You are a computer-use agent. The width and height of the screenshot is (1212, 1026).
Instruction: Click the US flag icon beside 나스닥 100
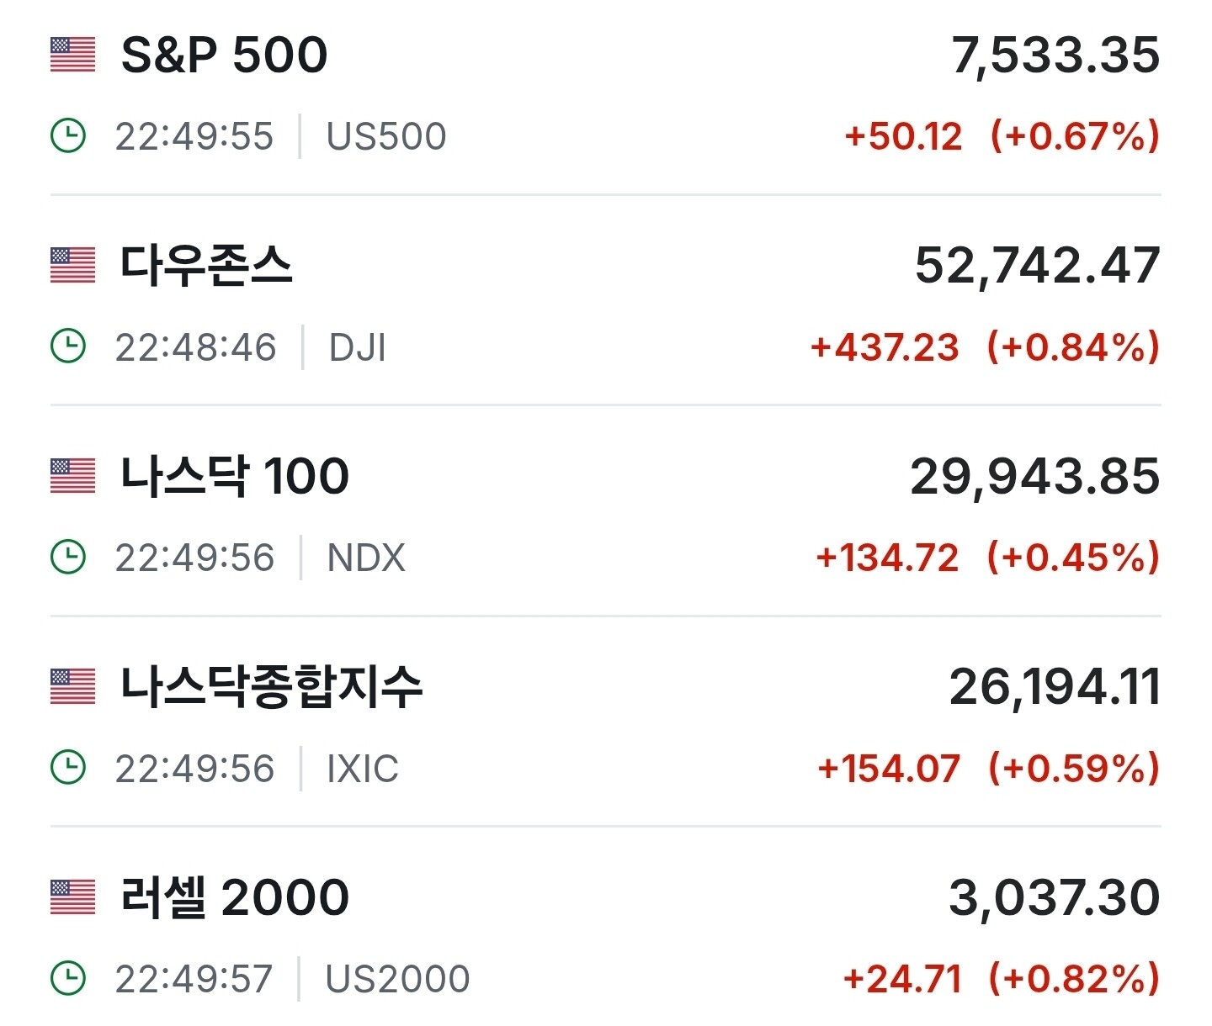tap(72, 476)
